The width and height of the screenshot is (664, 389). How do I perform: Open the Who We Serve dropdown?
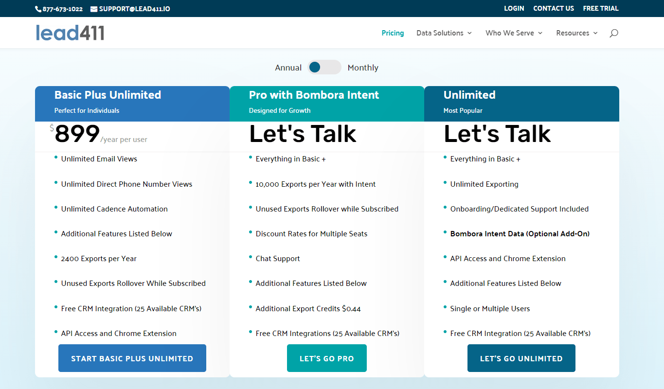pos(510,33)
